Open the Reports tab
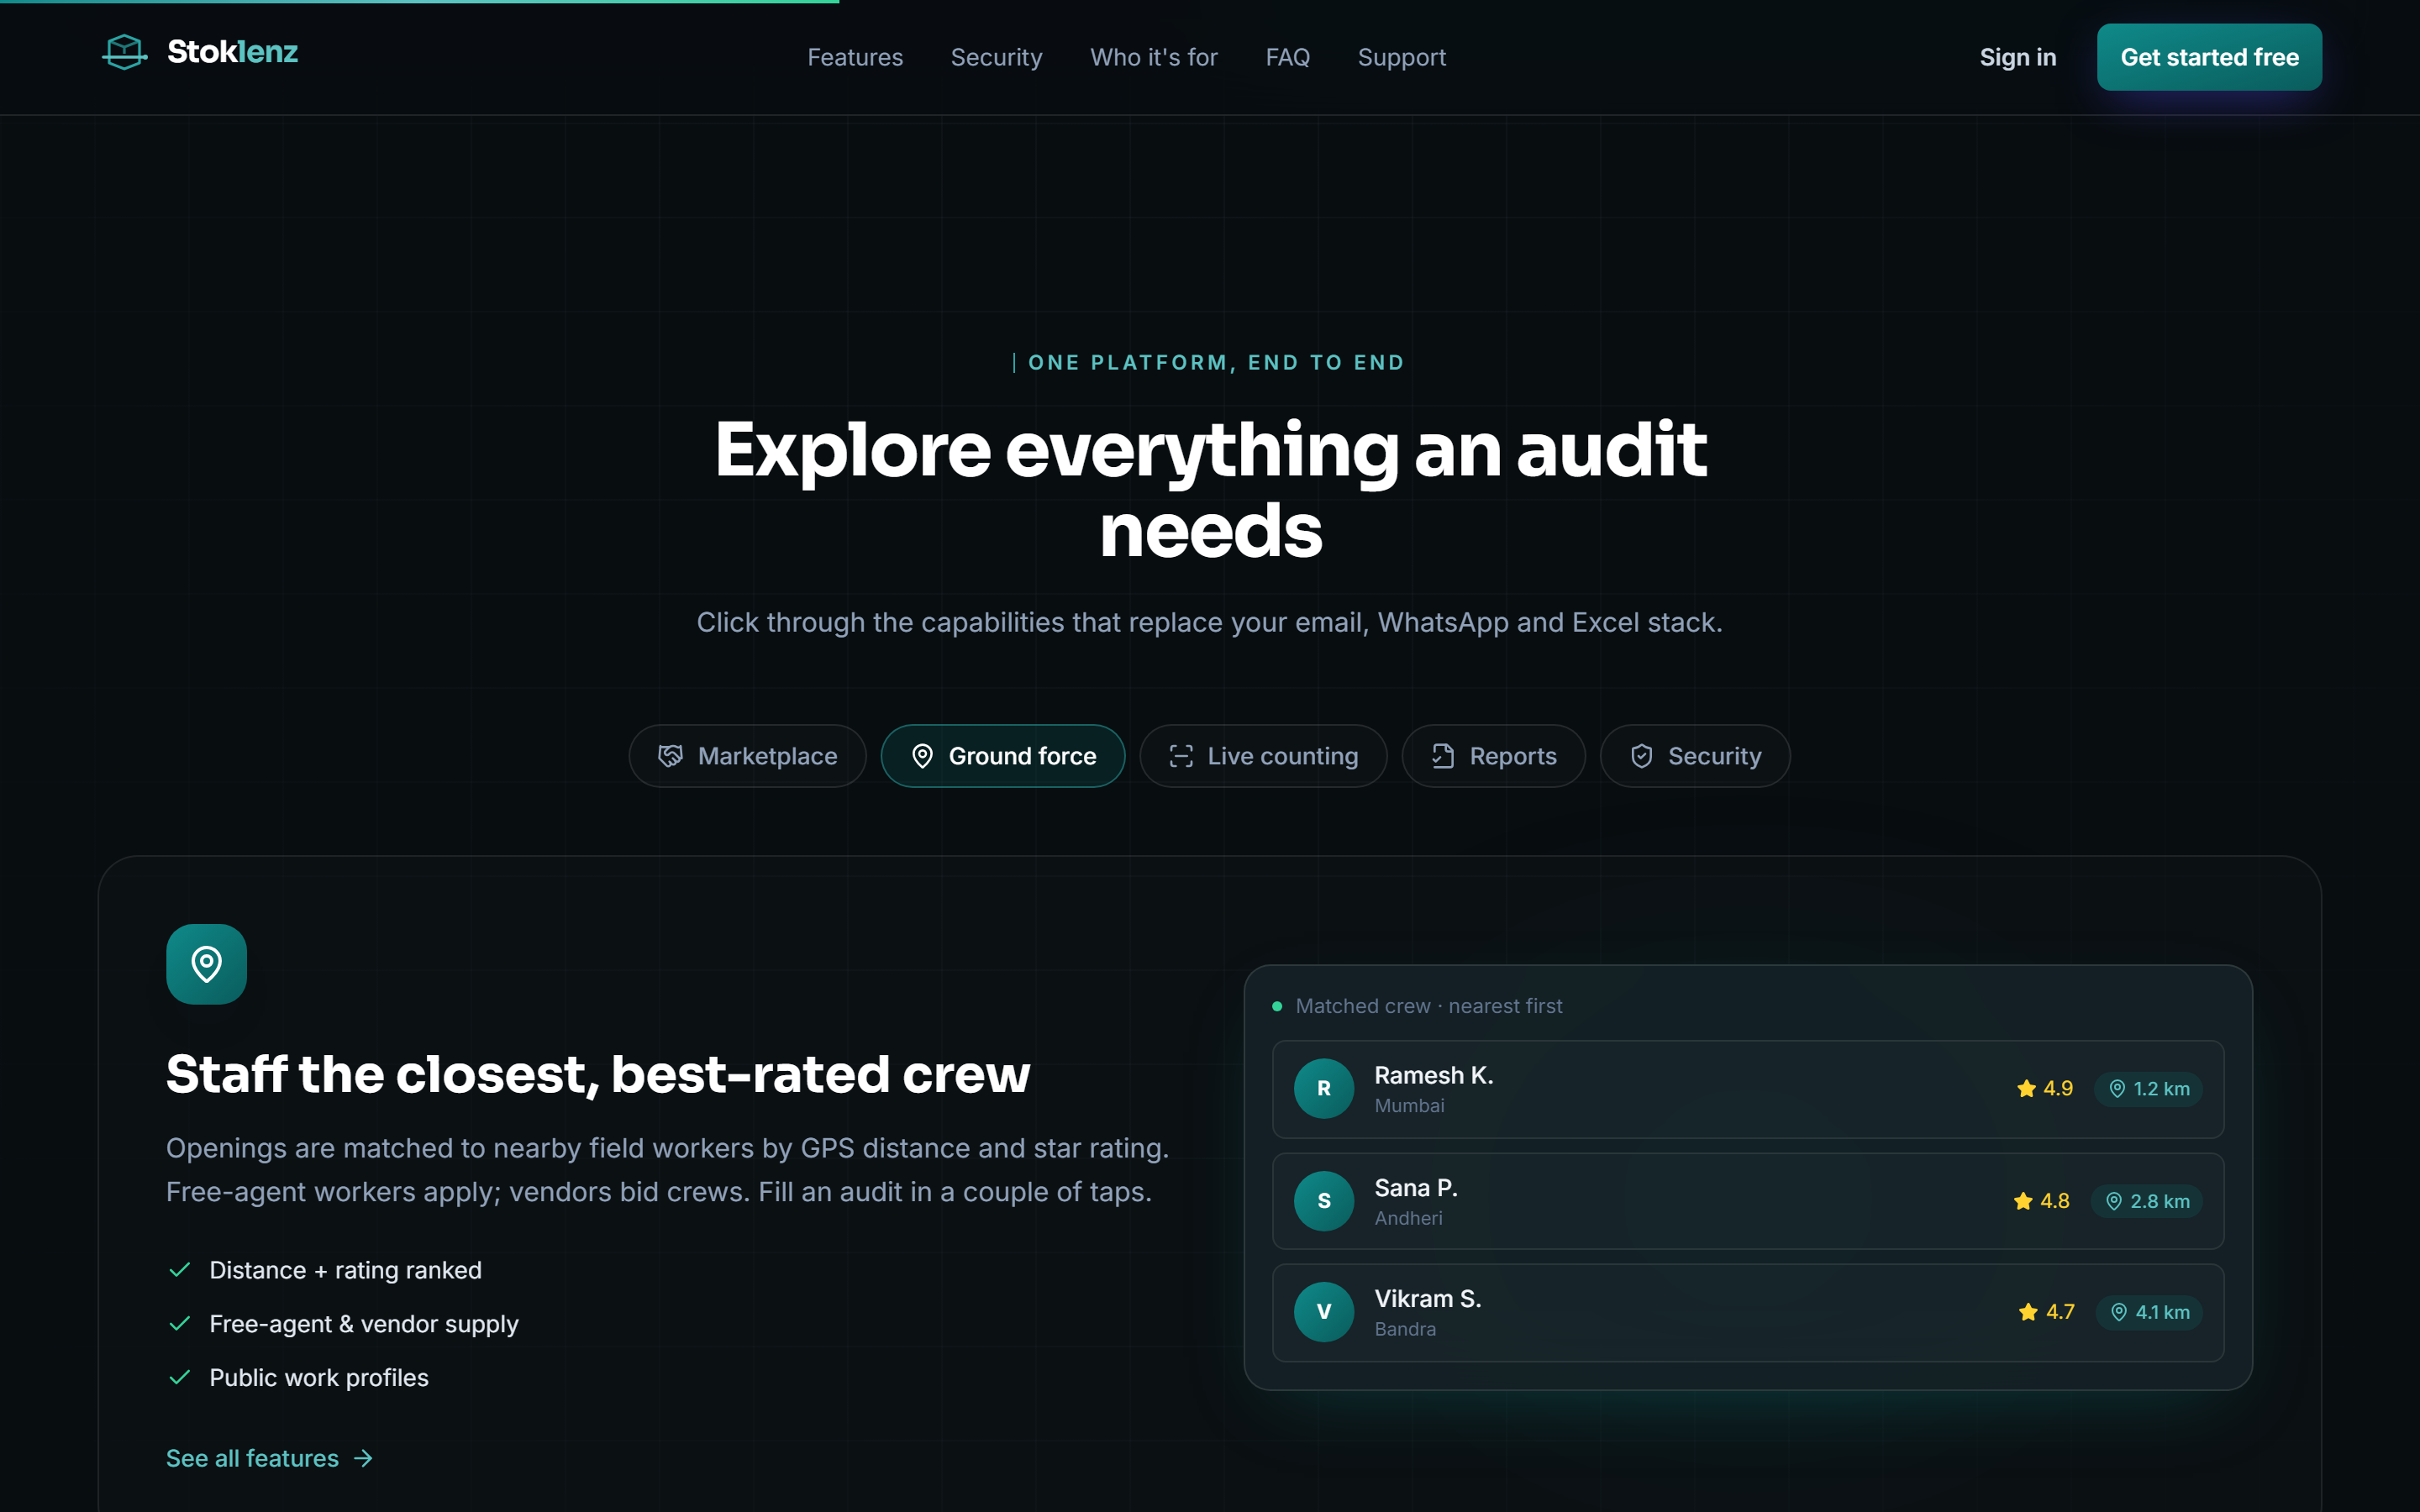This screenshot has width=2420, height=1512. [x=1493, y=756]
